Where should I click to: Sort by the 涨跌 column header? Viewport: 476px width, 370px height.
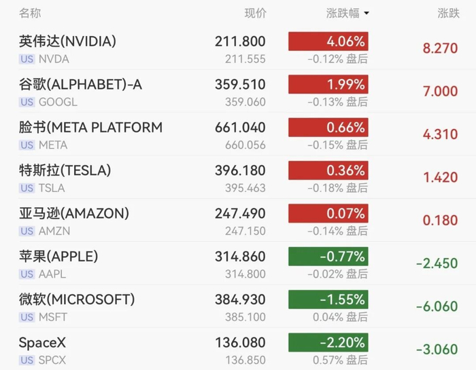pyautogui.click(x=448, y=14)
